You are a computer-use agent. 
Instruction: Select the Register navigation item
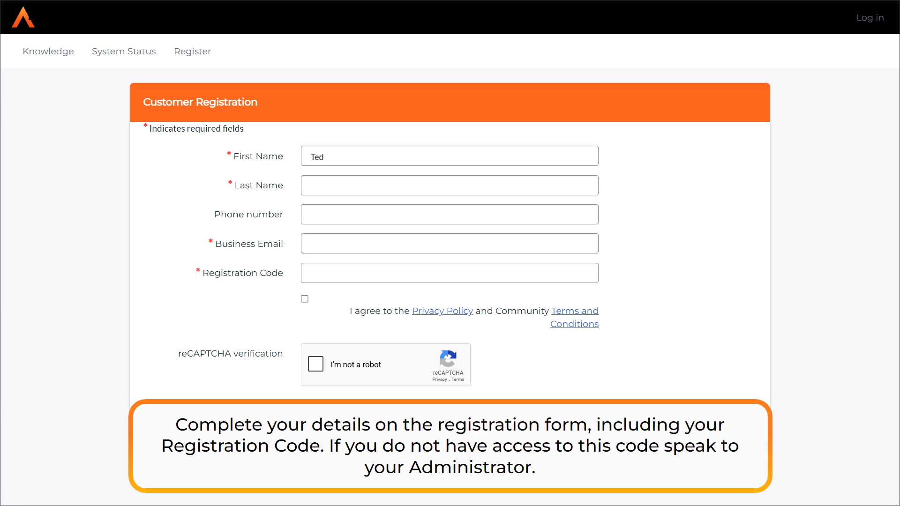[192, 52]
